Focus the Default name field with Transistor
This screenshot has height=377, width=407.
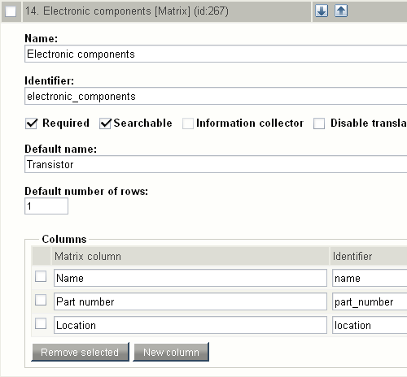pyautogui.click(x=216, y=164)
